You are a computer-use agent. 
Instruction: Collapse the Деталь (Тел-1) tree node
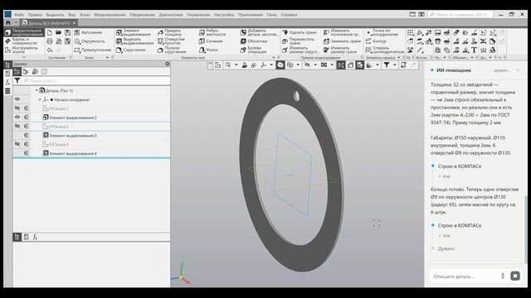[37, 90]
